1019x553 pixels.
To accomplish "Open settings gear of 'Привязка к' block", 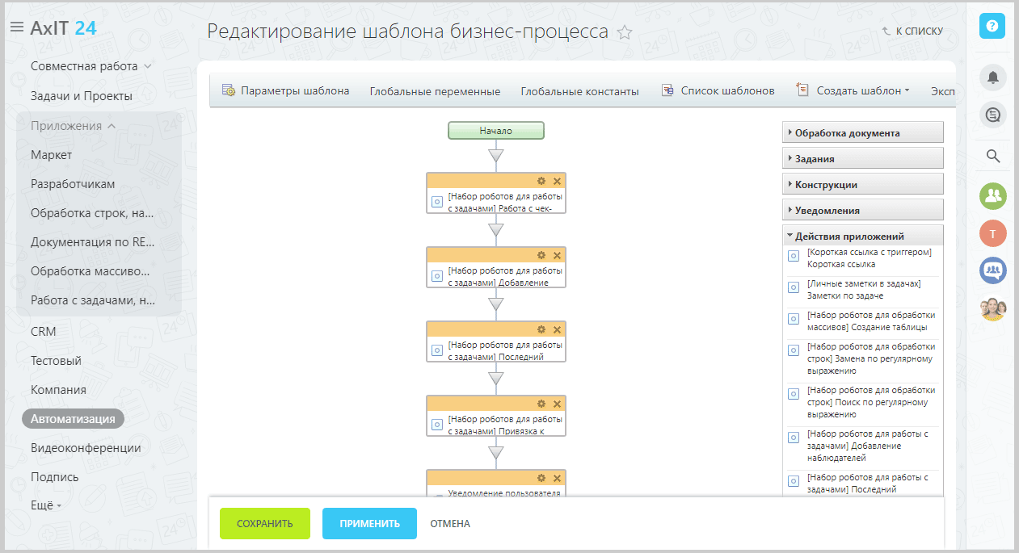I will click(541, 403).
